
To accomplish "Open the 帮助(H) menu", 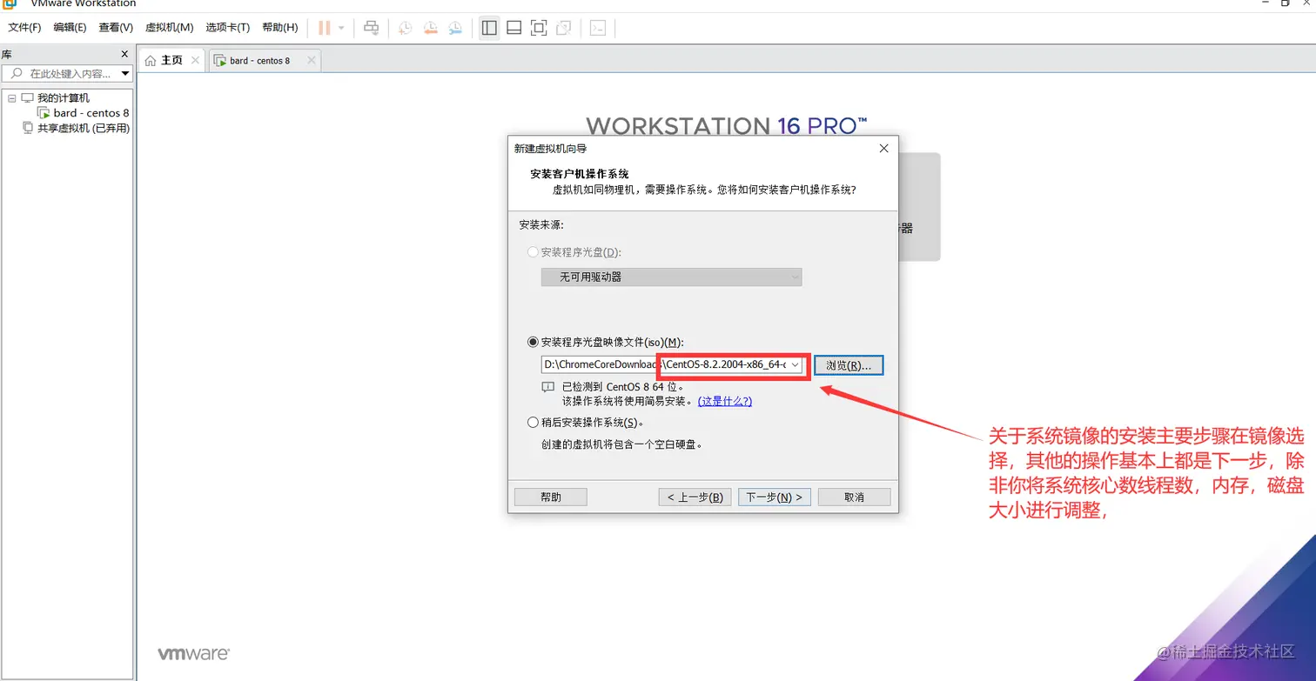I will pyautogui.click(x=279, y=28).
